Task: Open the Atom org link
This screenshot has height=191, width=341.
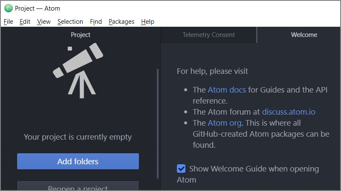Action: [225, 123]
